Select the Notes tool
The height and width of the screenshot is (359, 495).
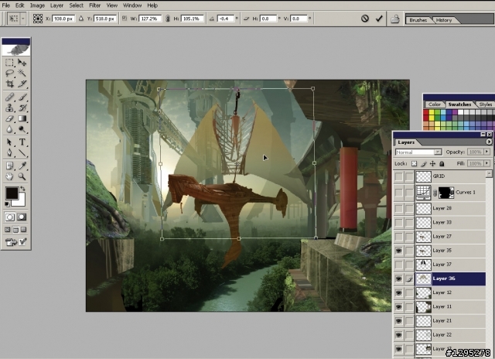click(9, 166)
